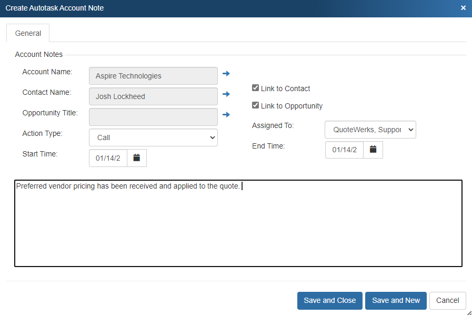
Task: Click the arrow next to Account Name
Action: click(x=226, y=74)
